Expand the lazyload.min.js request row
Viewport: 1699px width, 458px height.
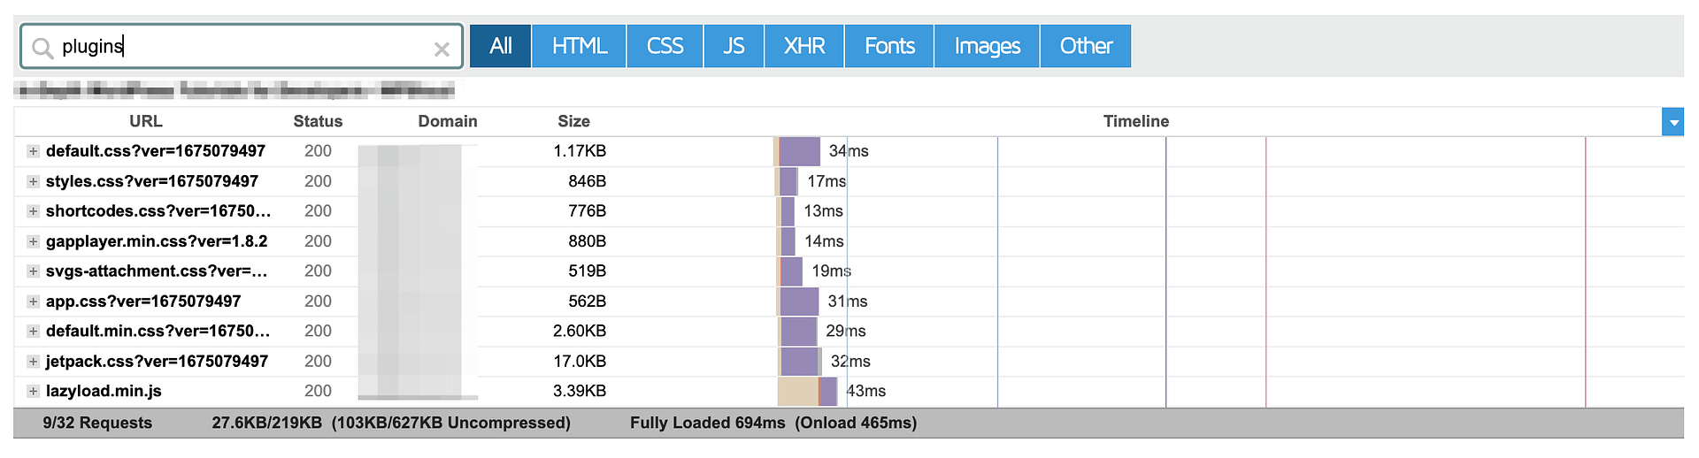[33, 391]
